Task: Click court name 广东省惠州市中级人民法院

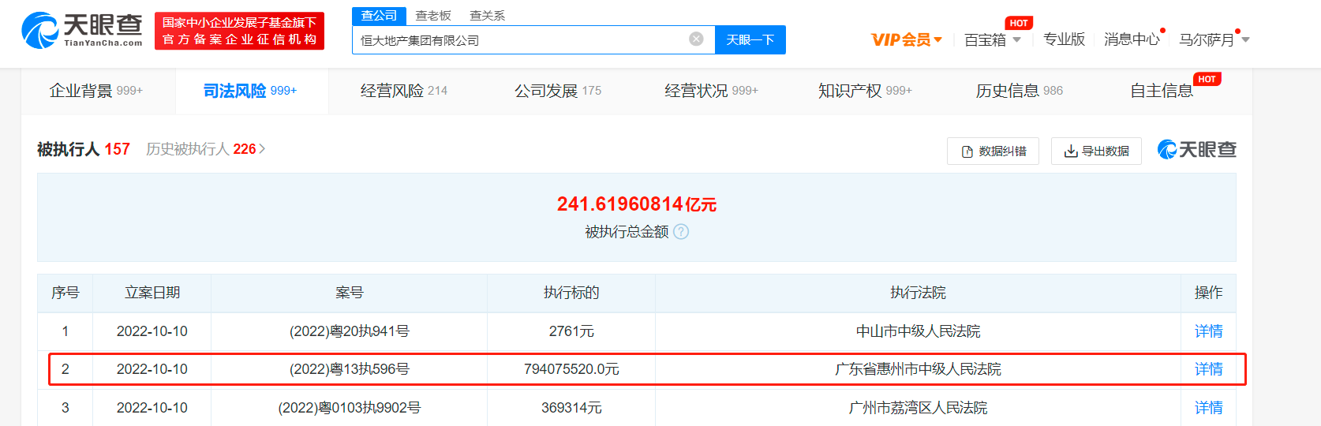Action: (x=918, y=369)
